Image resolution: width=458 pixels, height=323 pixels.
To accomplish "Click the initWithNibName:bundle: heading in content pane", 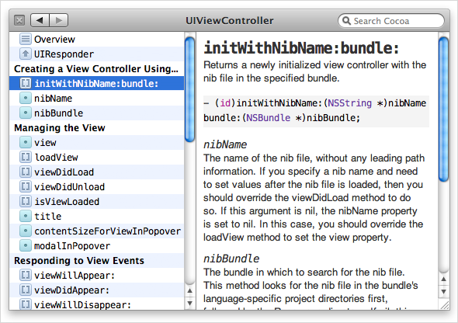I will (x=301, y=47).
